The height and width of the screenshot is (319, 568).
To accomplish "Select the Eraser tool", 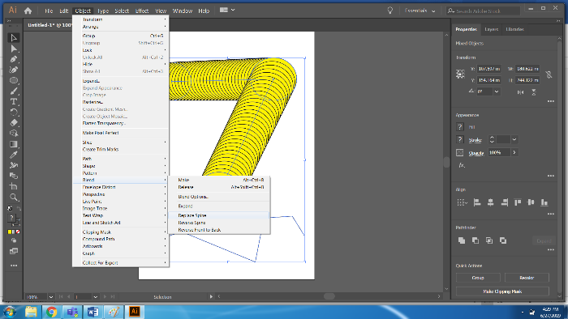I will click(x=14, y=123).
